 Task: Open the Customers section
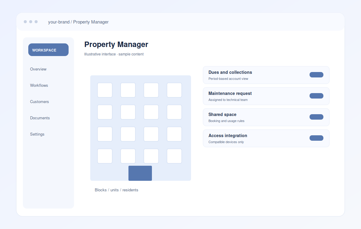(39, 102)
